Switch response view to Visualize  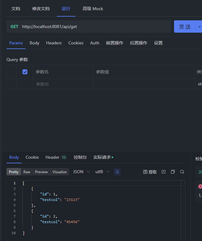(x=60, y=172)
